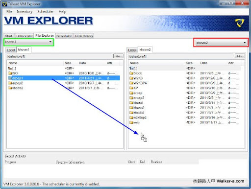The width and height of the screenshot is (251, 189).
Task: Sort right pane by Attr column
Action: (x=234, y=63)
